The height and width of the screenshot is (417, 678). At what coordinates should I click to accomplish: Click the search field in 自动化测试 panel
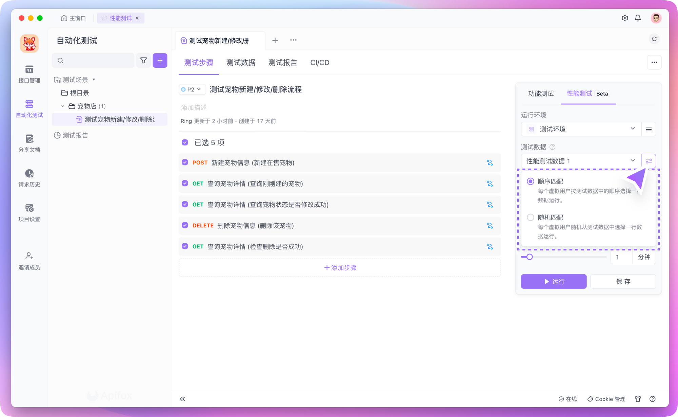tap(93, 60)
